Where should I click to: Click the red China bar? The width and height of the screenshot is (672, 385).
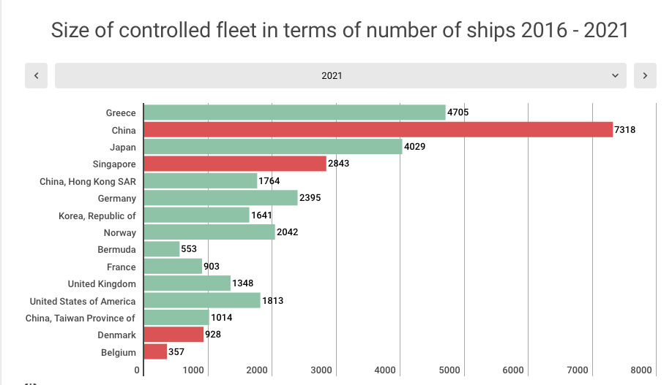click(378, 130)
